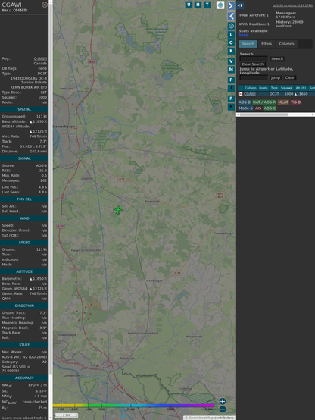Toggle the V map button
This screenshot has height=420, width=315.
point(231,61)
